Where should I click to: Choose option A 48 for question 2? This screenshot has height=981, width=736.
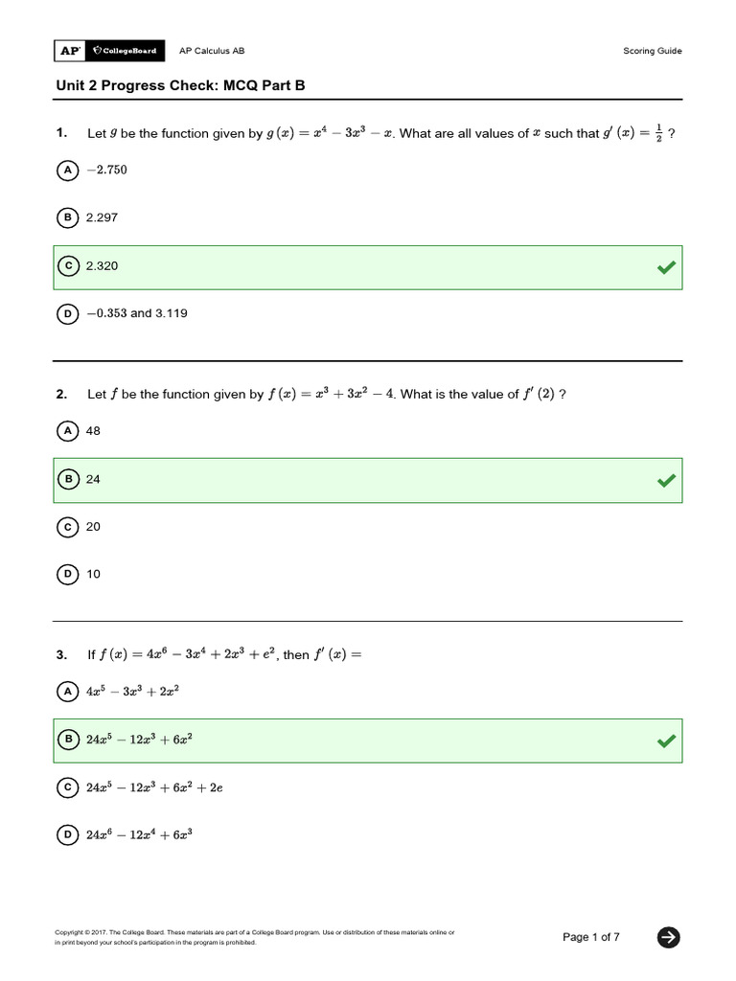click(x=68, y=431)
